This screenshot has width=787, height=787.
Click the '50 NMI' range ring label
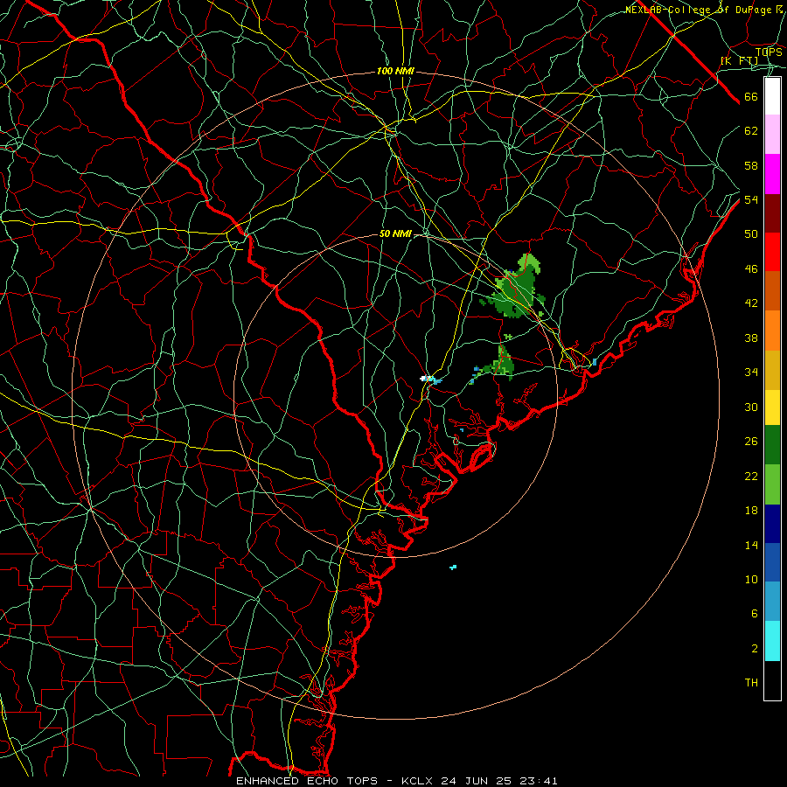click(x=395, y=233)
